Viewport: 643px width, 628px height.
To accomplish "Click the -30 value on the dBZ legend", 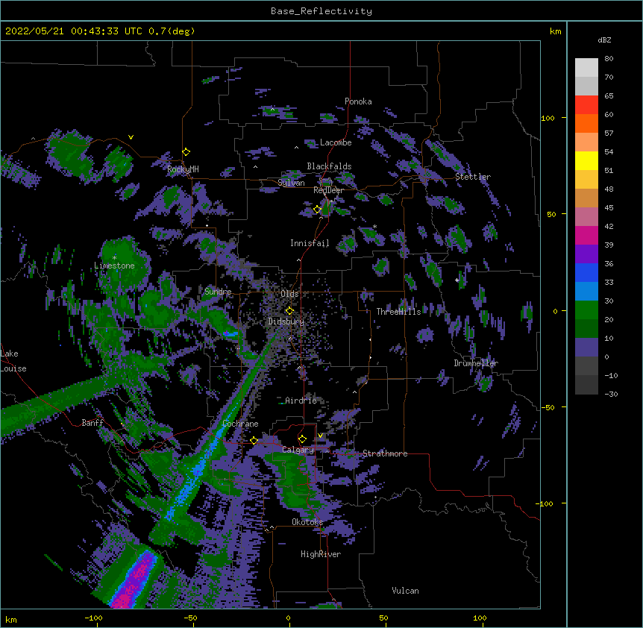I will pyautogui.click(x=611, y=394).
